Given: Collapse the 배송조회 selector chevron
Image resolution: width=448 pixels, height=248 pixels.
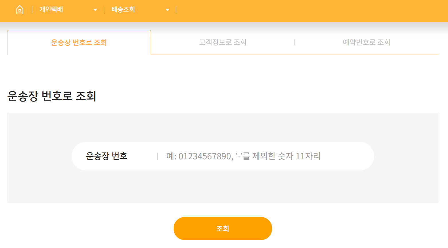Looking at the screenshot, I should (167, 9).
